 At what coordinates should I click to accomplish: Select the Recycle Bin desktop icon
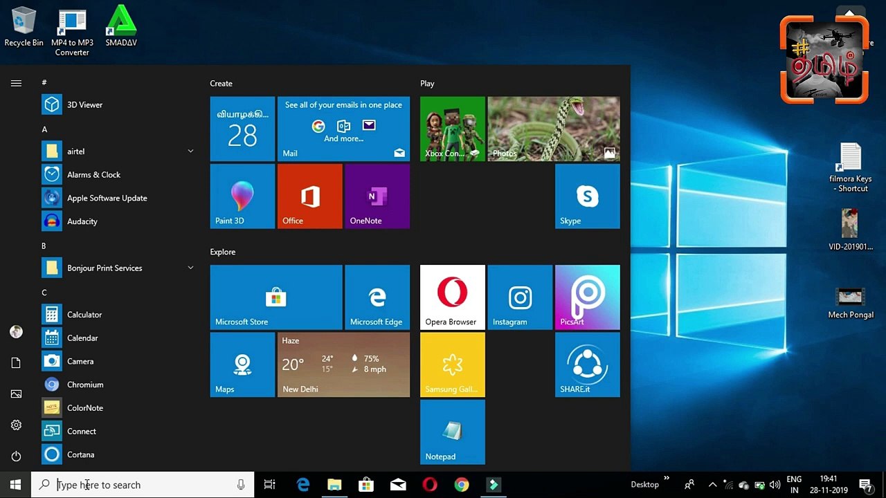pos(24,28)
